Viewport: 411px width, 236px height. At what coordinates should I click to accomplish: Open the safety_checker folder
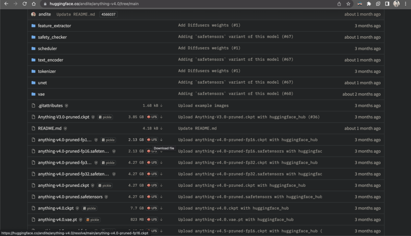(x=52, y=37)
